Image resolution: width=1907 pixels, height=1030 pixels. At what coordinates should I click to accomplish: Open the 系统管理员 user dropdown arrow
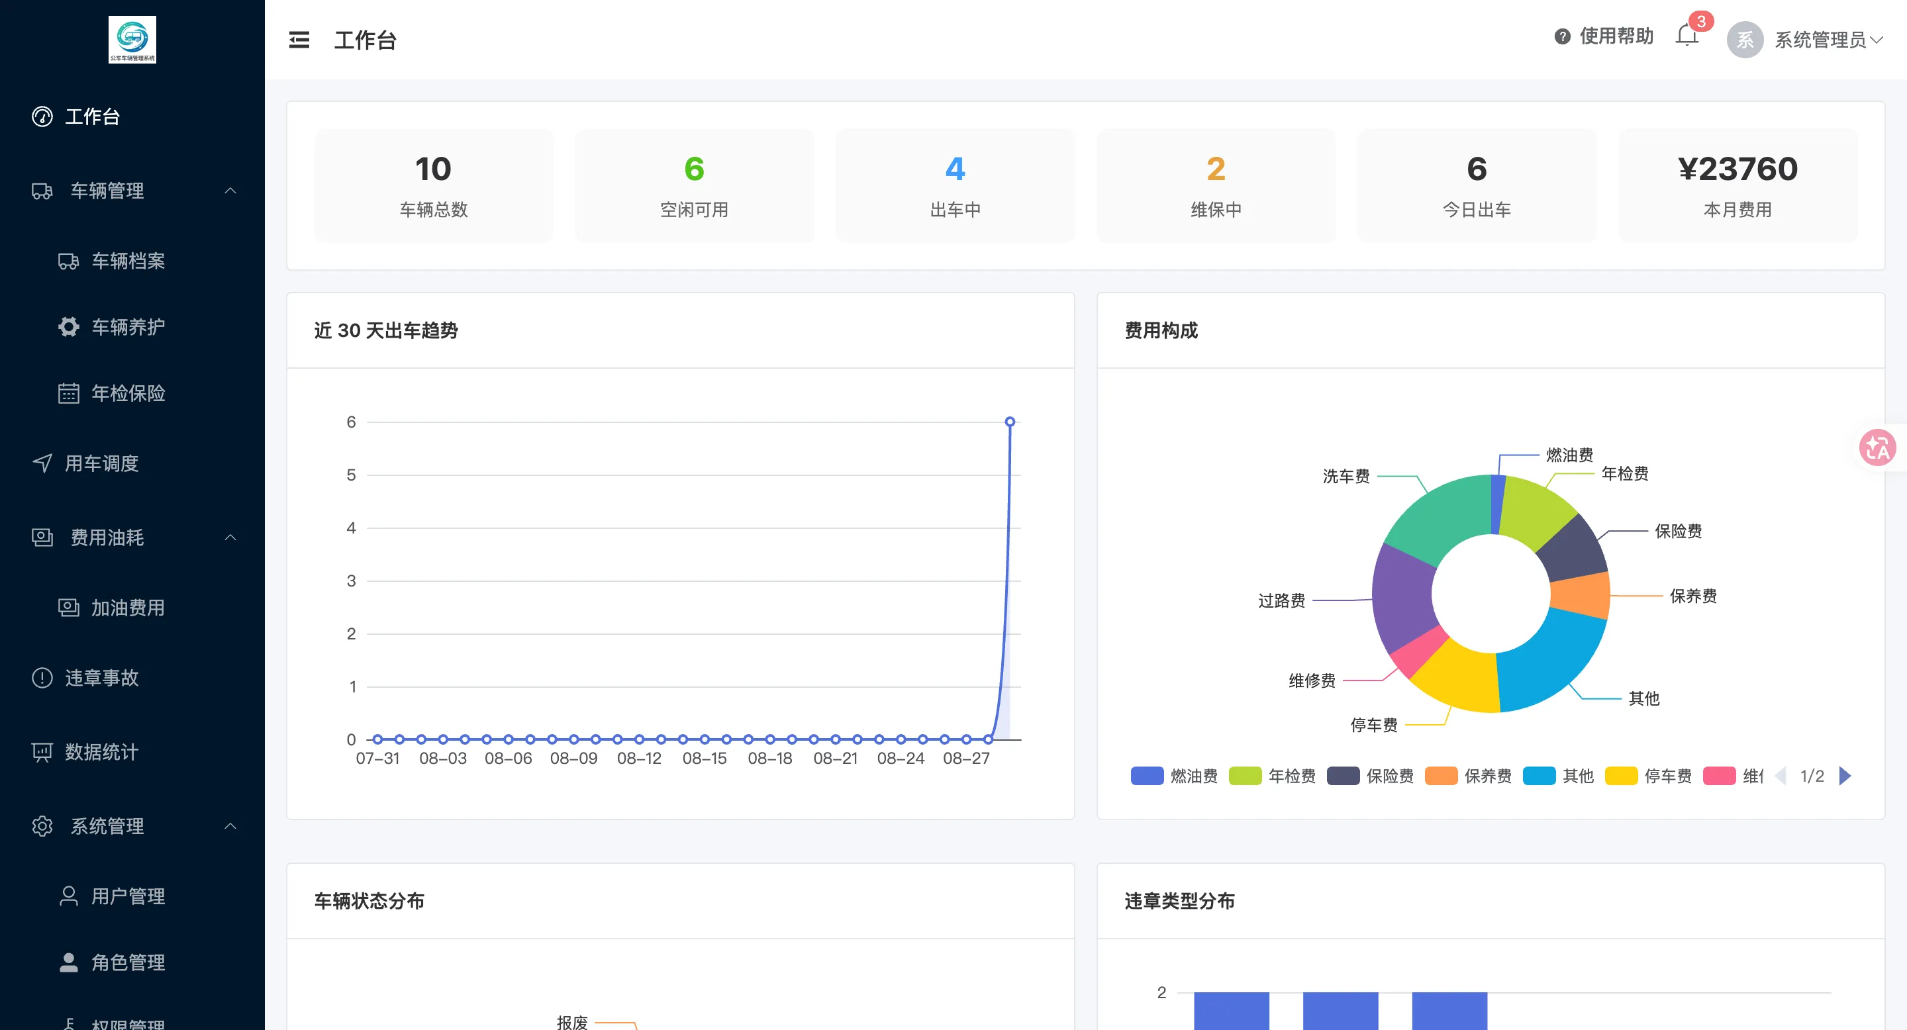(x=1877, y=40)
